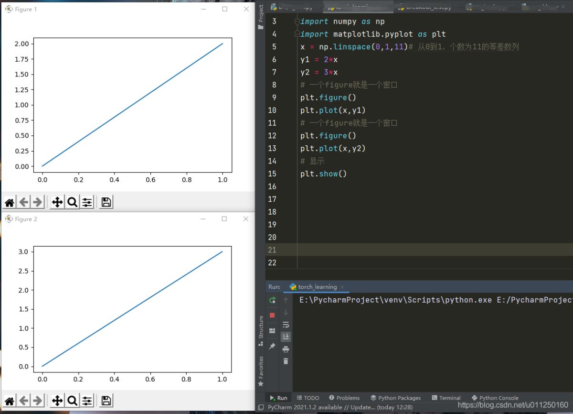Toggle soft-wrap in the Run console
Image resolution: width=573 pixels, height=414 pixels.
point(286,325)
